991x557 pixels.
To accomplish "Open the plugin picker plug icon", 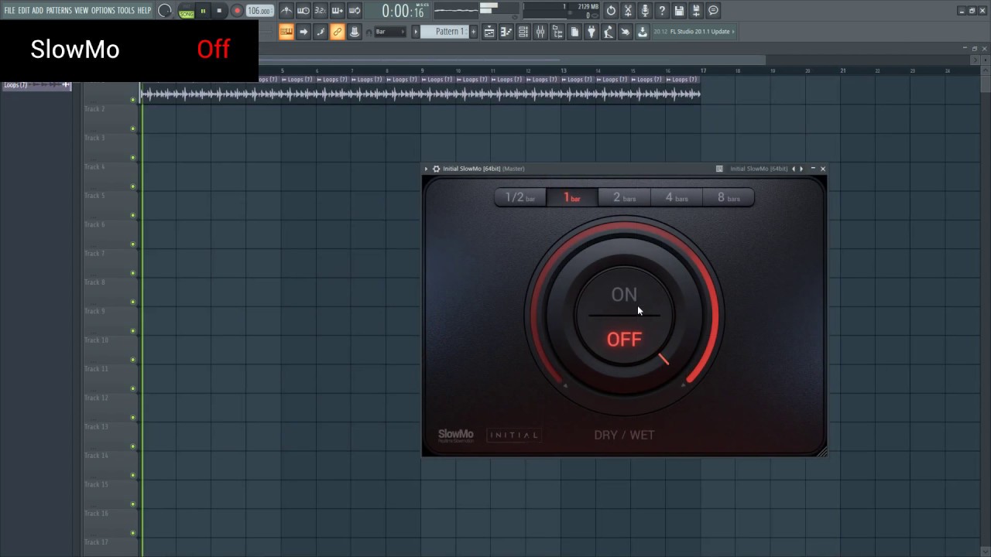I will (592, 32).
